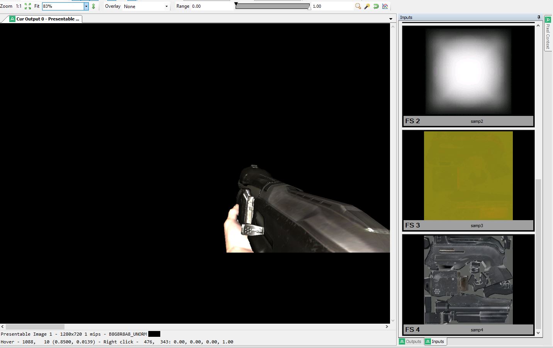This screenshot has height=348, width=553.
Task: Edit the Range maximum value 1.00
Action: click(x=332, y=6)
